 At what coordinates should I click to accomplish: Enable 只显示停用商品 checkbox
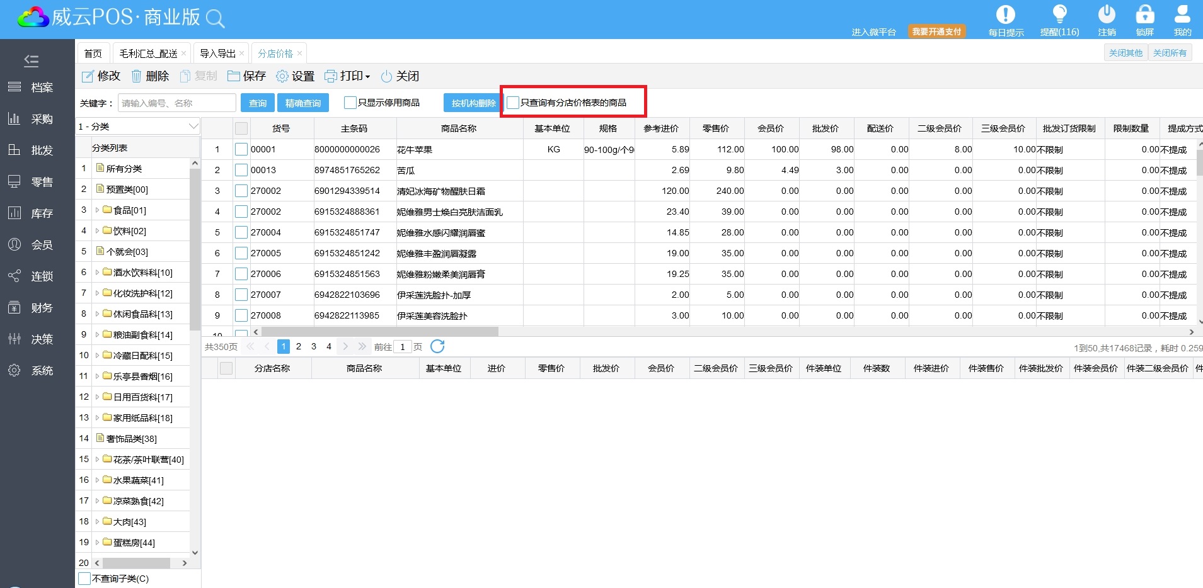point(350,103)
